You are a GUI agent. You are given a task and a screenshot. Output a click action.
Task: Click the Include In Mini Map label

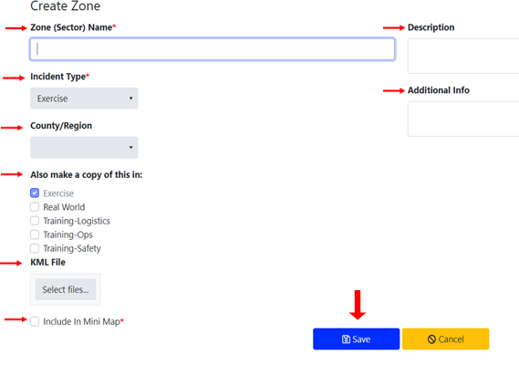pos(82,321)
